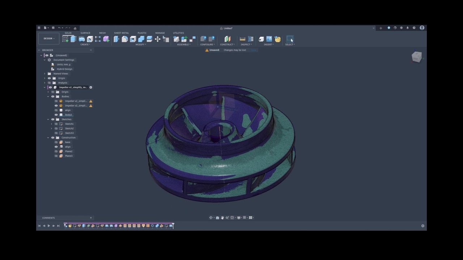The width and height of the screenshot is (463, 260).
Task: Toggle visibility of Bodies folder
Action: coord(53,96)
